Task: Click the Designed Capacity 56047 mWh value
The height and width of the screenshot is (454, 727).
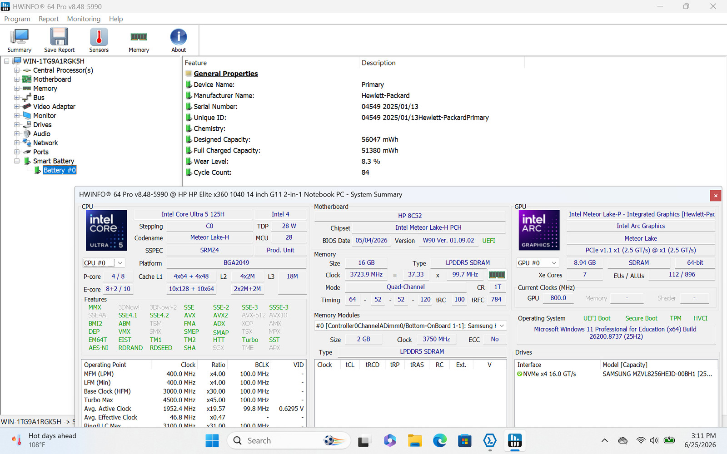Action: [380, 140]
